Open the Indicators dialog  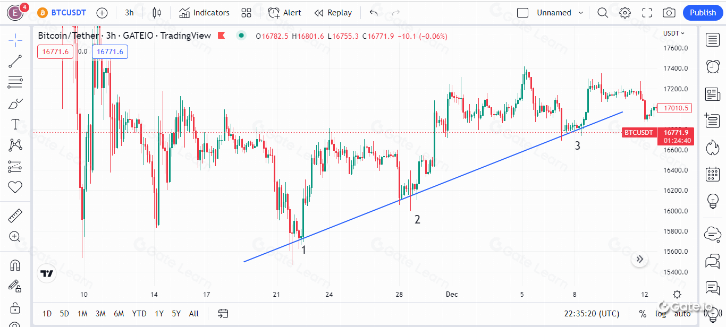point(205,13)
